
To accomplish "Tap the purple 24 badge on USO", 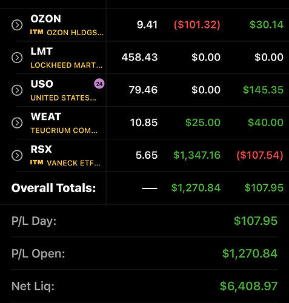I will click(99, 84).
